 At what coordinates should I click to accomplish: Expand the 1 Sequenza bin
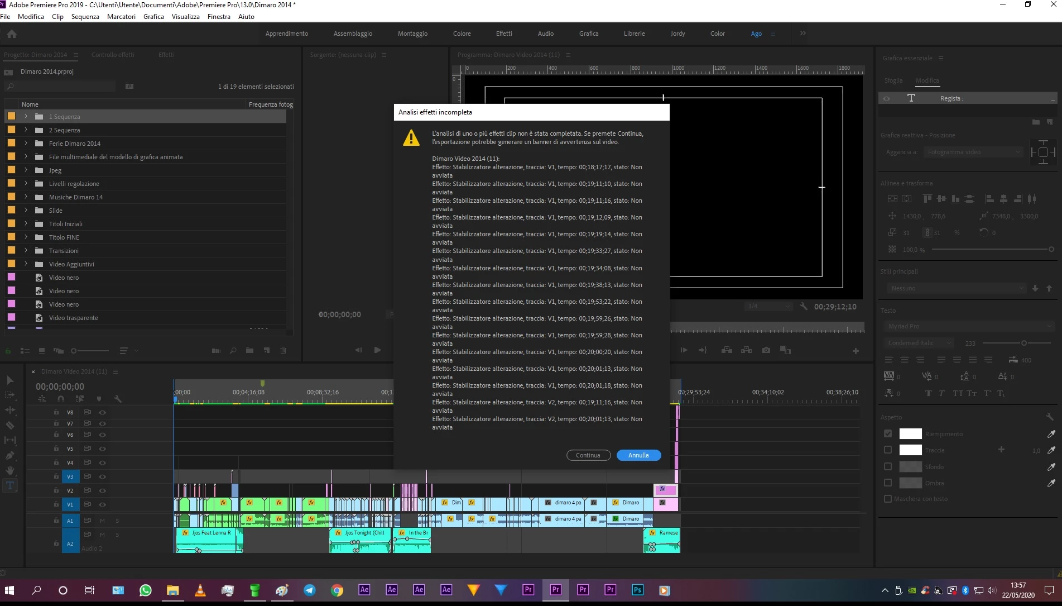tap(26, 116)
